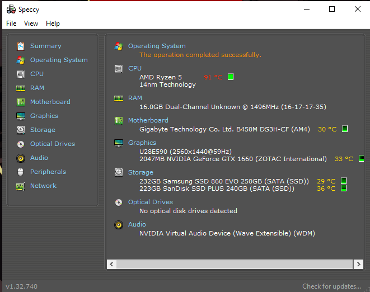
Task: Click the Graphics heading link in summary
Action: coord(142,143)
